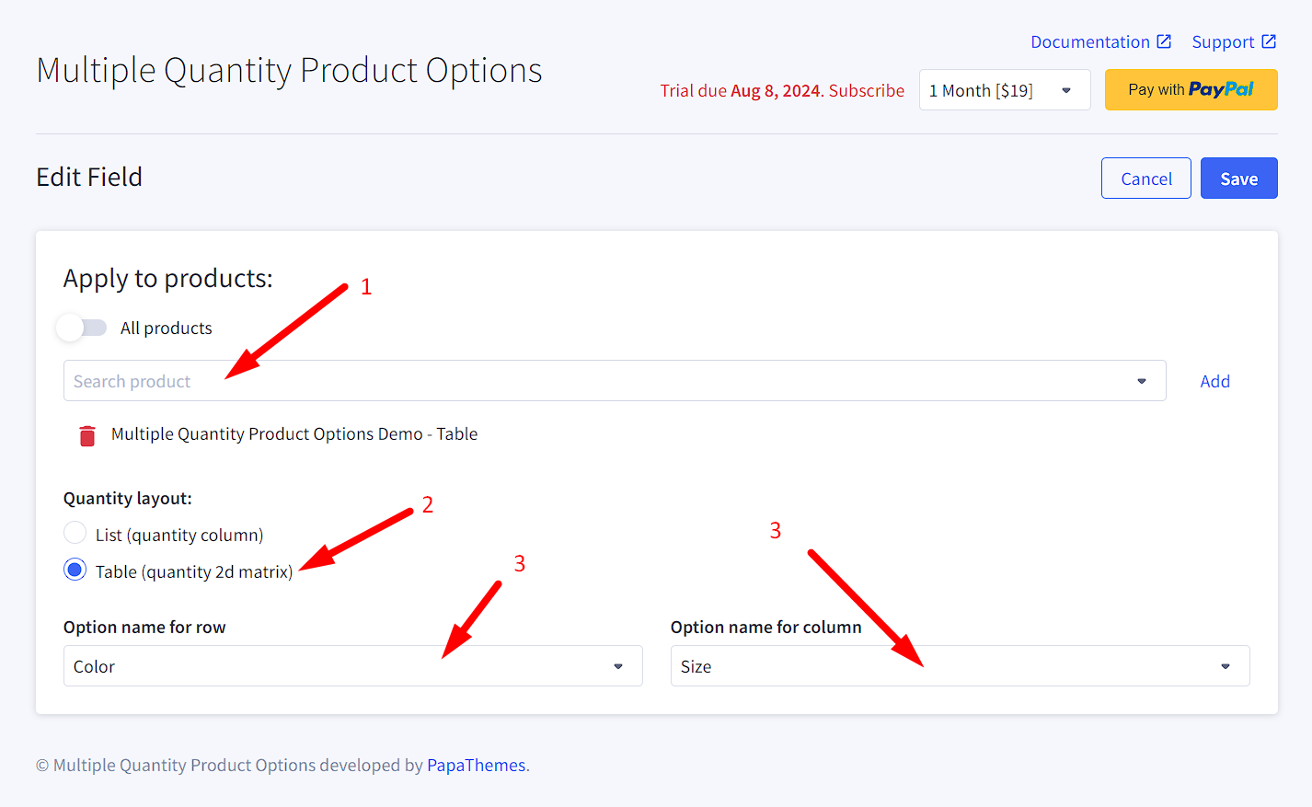Open the Size column option dropdown
This screenshot has width=1312, height=807.
(961, 666)
